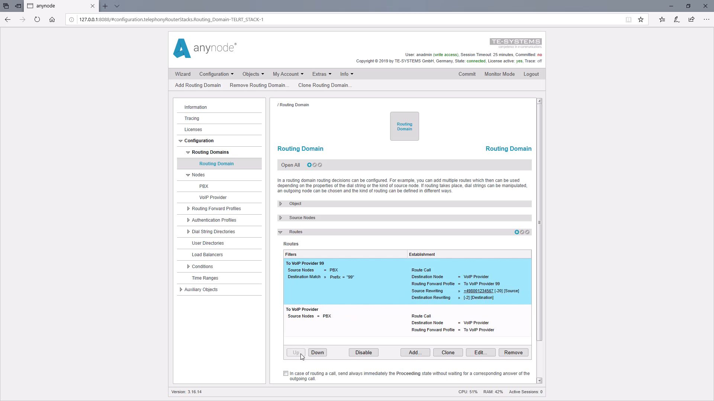The image size is (714, 401).
Task: Select the To VoIP Provider route row
Action: coord(407,320)
